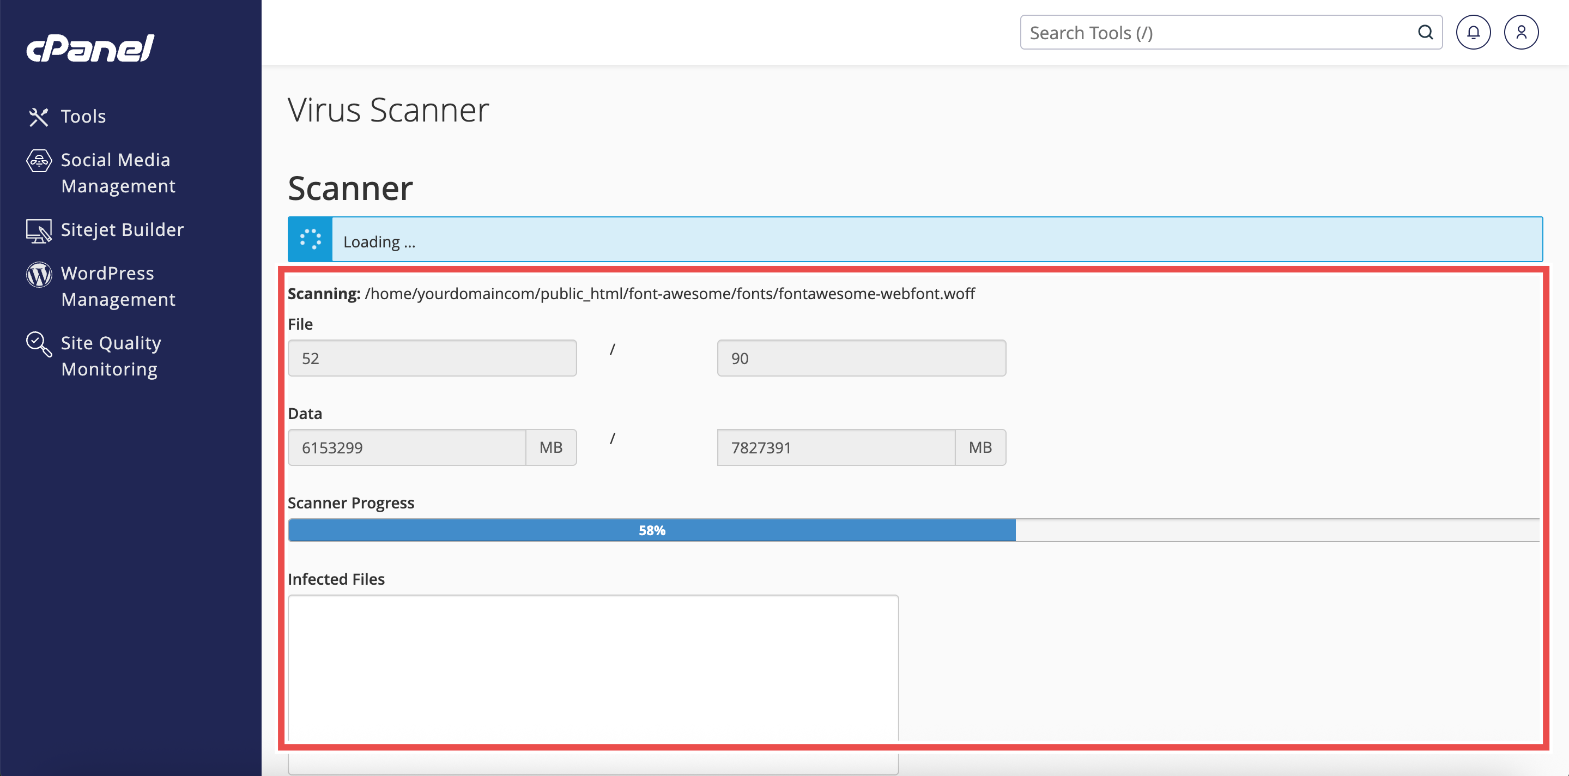Click the current file count field showing 52

[432, 358]
